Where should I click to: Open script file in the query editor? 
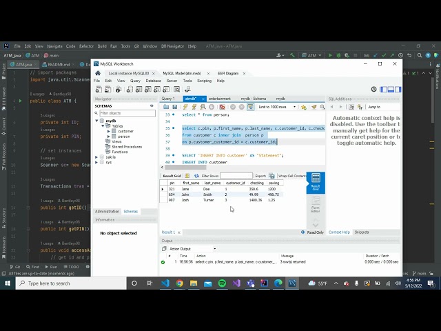coord(166,107)
